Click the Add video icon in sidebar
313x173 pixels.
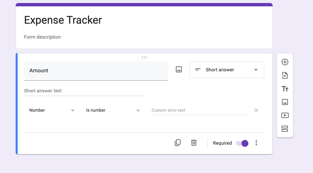tap(285, 115)
